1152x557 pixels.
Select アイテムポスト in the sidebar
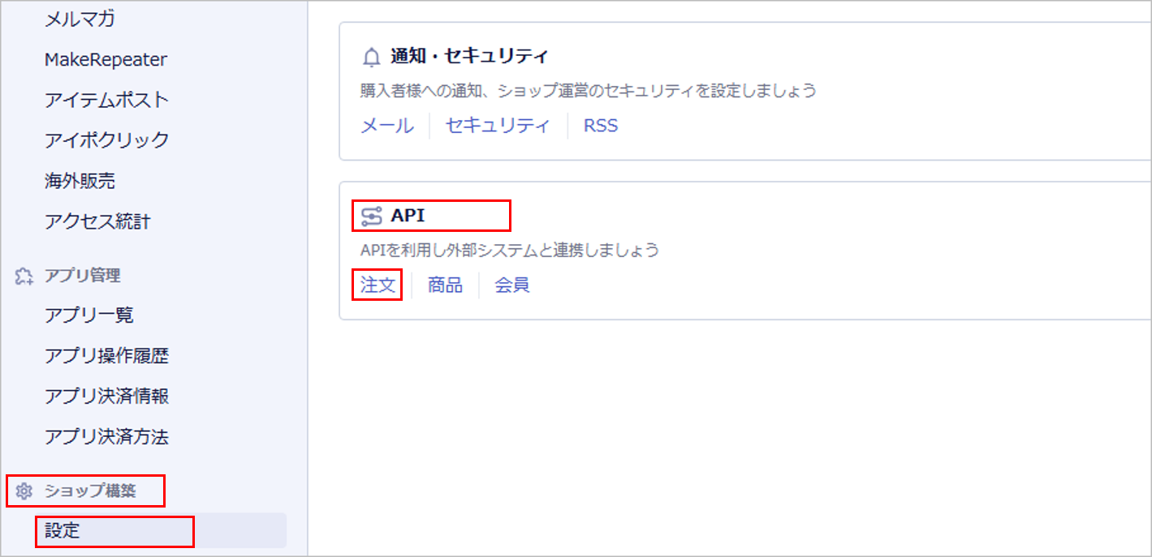[106, 100]
